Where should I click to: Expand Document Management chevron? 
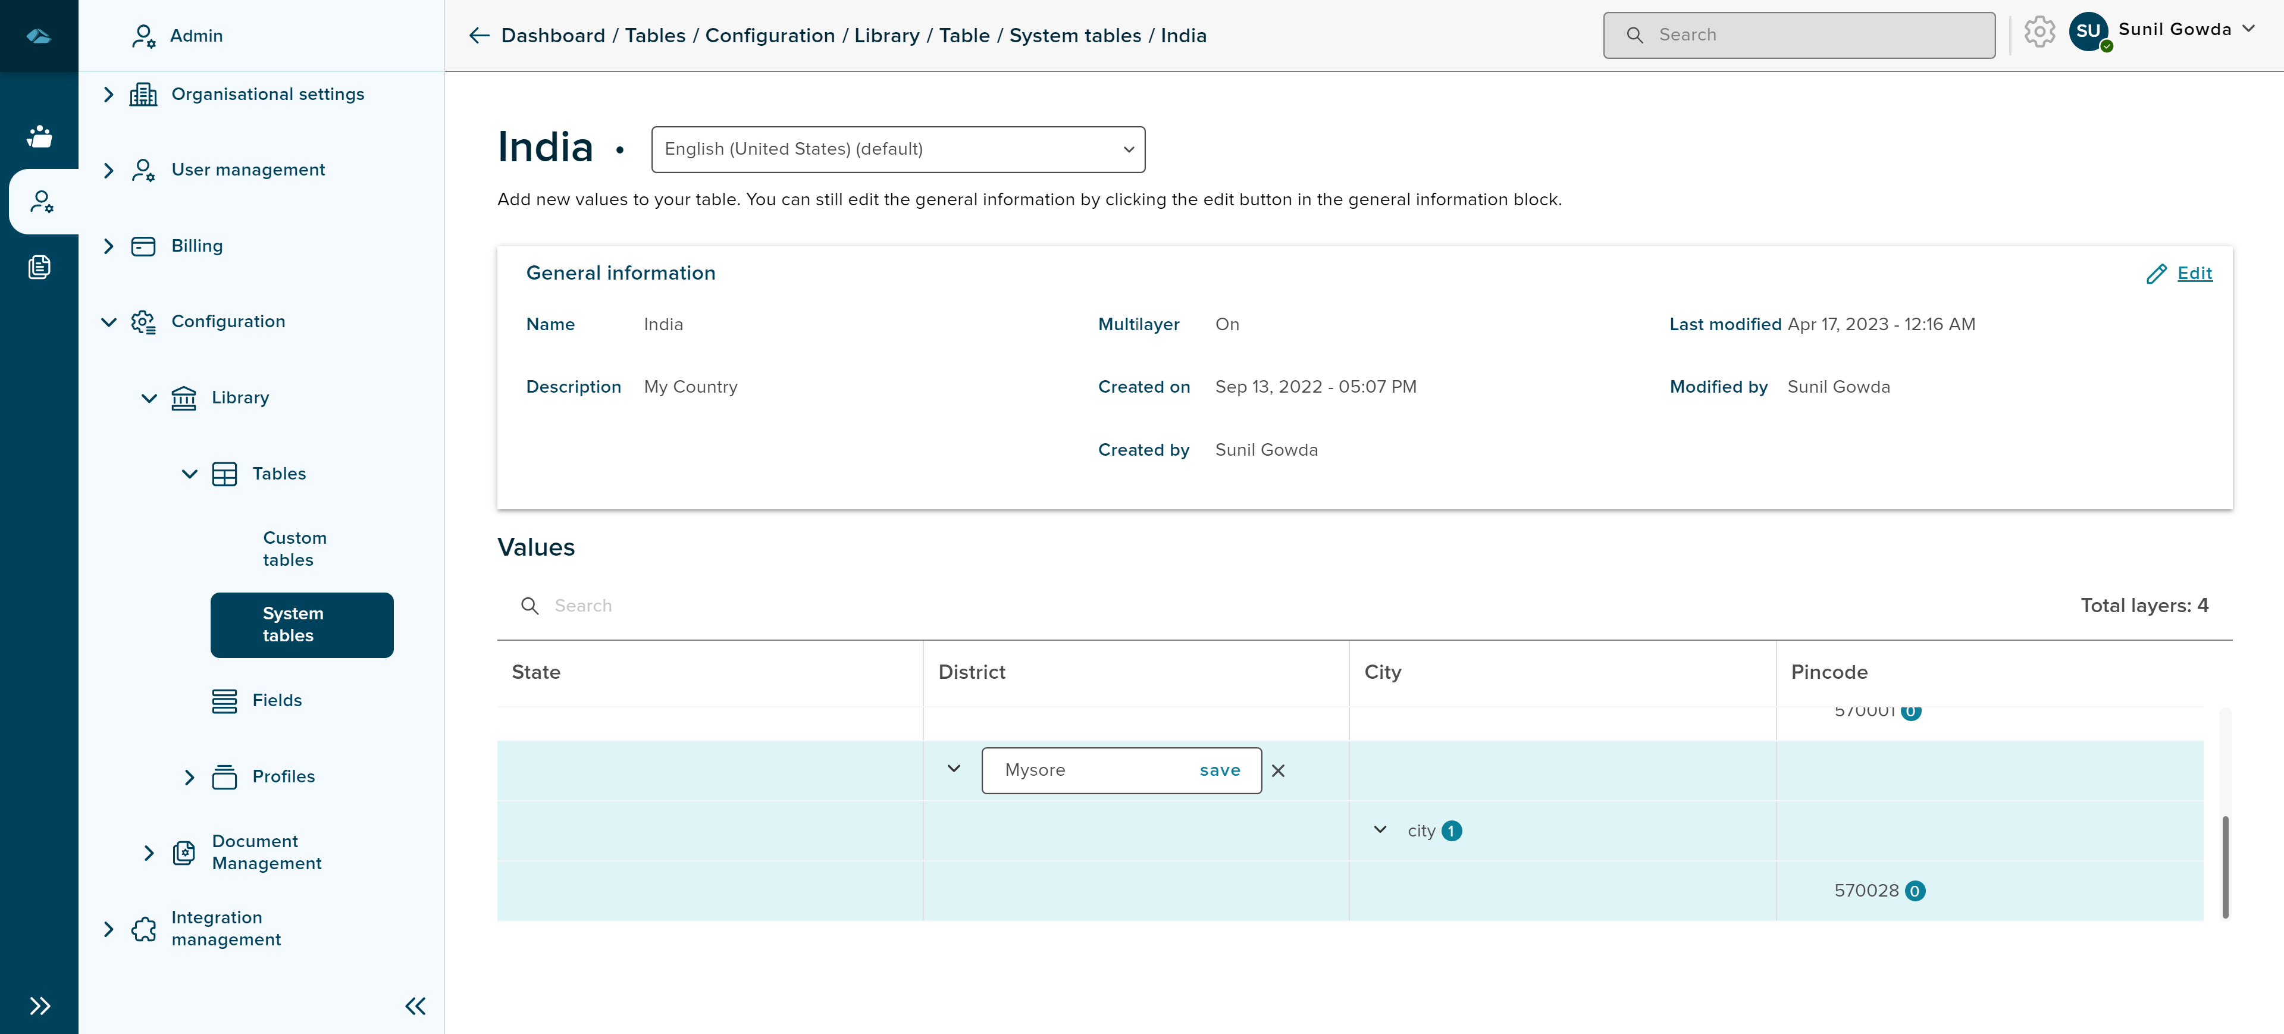[x=149, y=853]
